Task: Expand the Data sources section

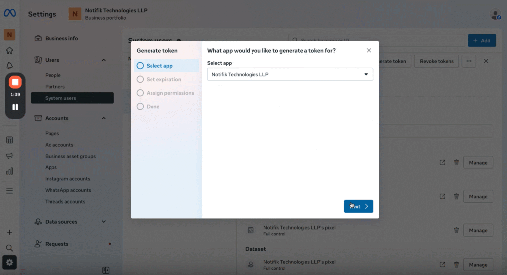Action: [x=104, y=222]
